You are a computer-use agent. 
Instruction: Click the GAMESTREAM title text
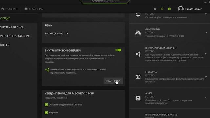[153, 29]
